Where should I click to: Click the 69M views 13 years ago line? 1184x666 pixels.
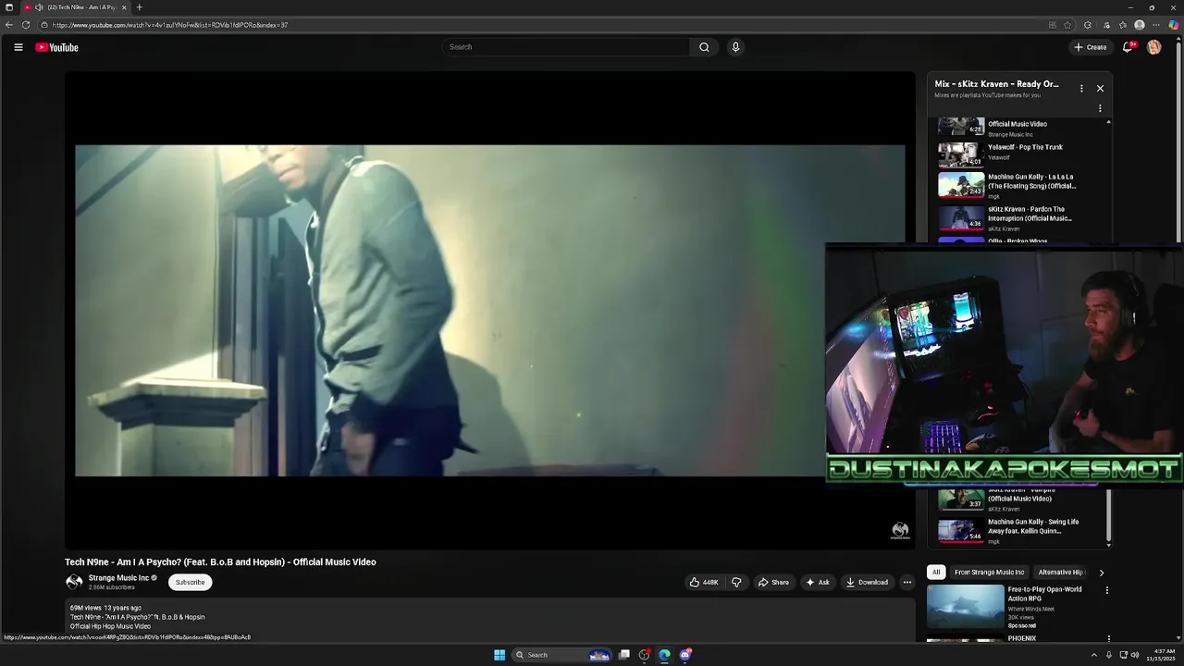click(105, 608)
